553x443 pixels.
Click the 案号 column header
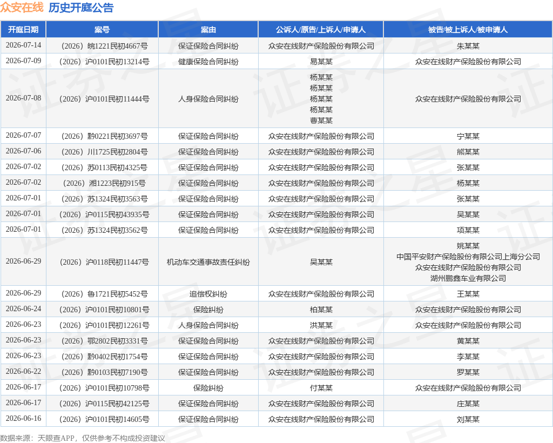coord(102,30)
